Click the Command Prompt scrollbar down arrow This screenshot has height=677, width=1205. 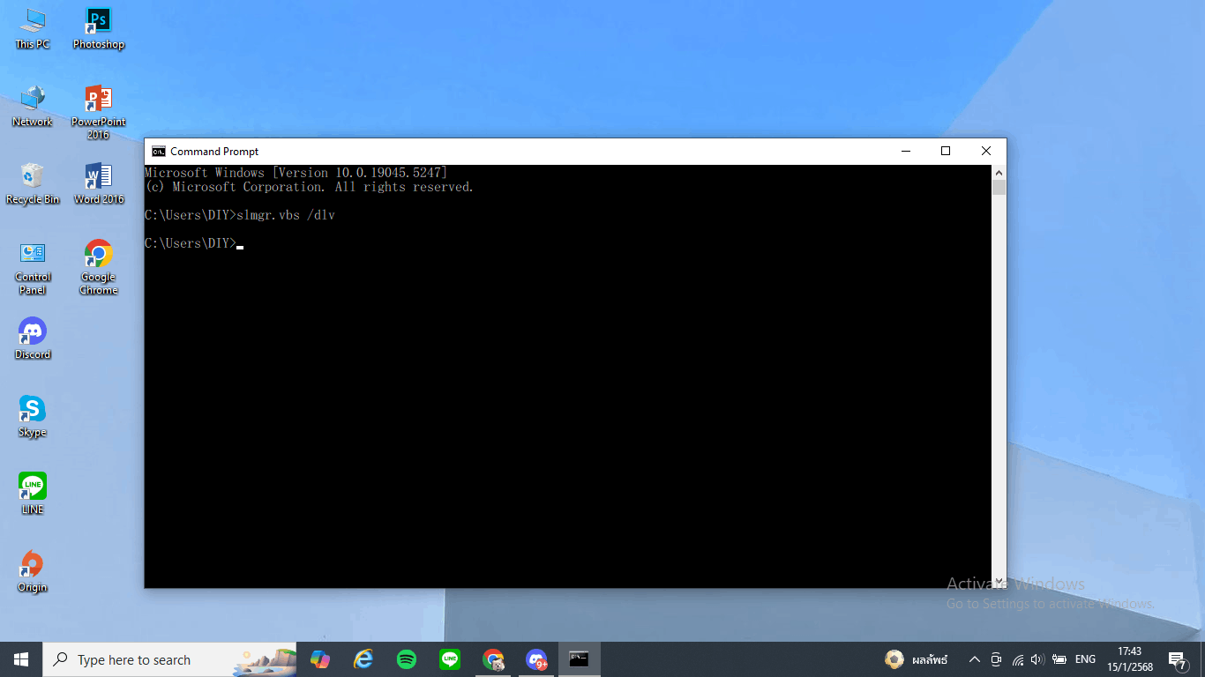tap(999, 580)
